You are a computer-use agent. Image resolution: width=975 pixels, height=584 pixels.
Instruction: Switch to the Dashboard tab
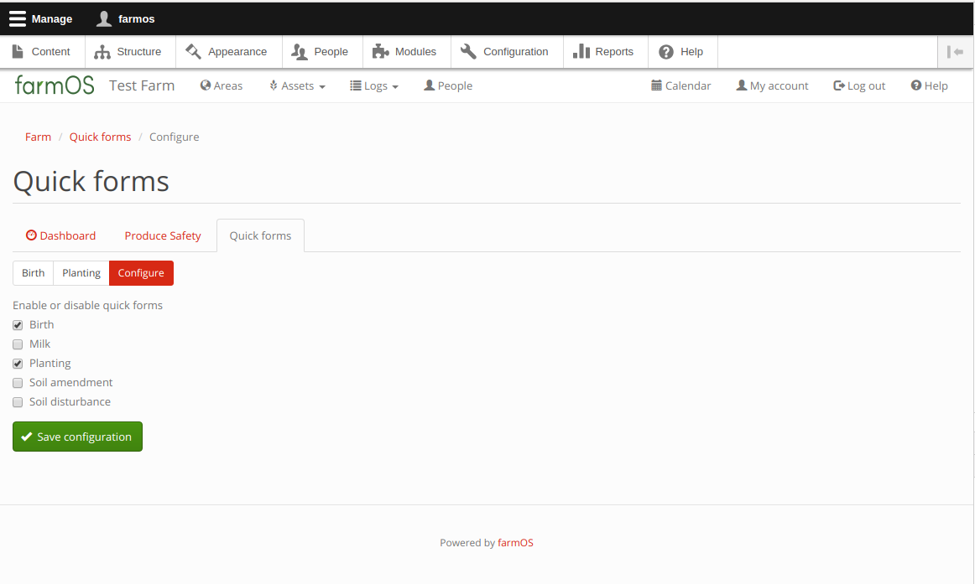click(x=61, y=235)
